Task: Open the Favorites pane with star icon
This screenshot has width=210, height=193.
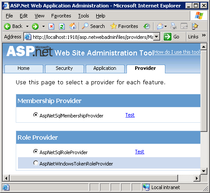Action: click(x=124, y=26)
